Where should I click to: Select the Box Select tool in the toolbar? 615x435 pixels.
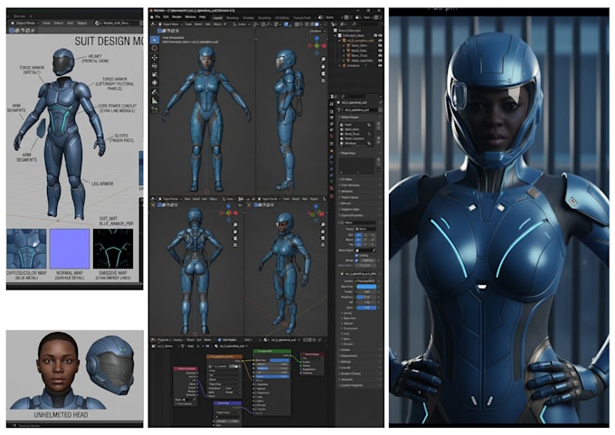155,40
